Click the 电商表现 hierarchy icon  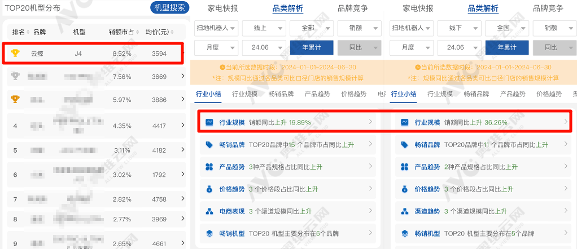click(x=209, y=211)
